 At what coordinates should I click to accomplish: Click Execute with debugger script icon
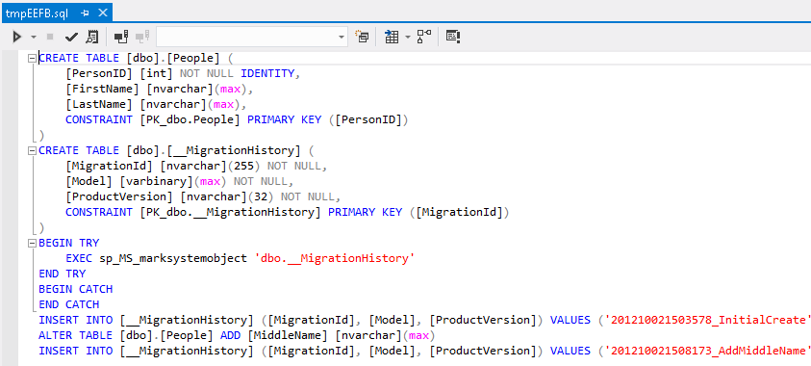tap(92, 37)
